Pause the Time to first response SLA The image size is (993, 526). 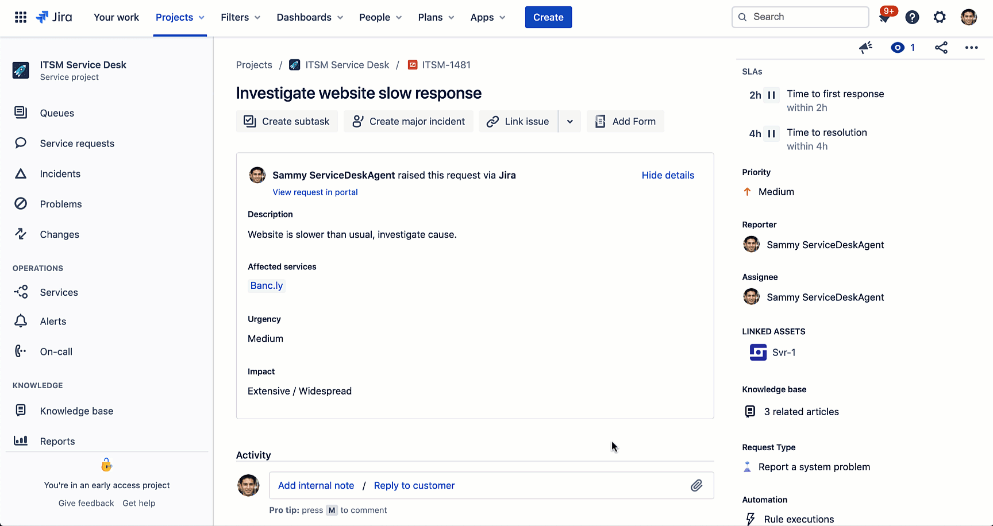(771, 95)
